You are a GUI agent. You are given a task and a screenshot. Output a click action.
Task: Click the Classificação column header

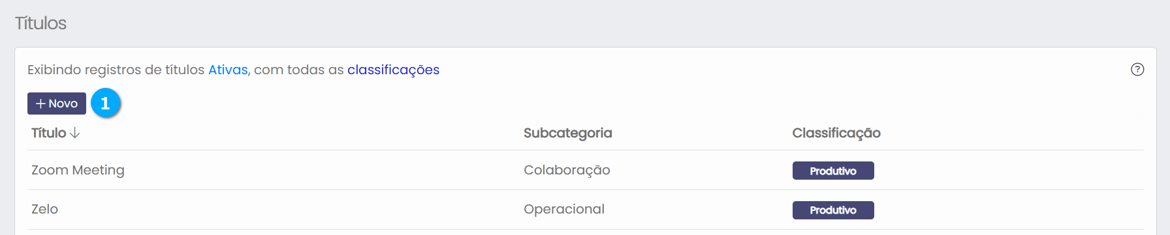click(x=836, y=133)
